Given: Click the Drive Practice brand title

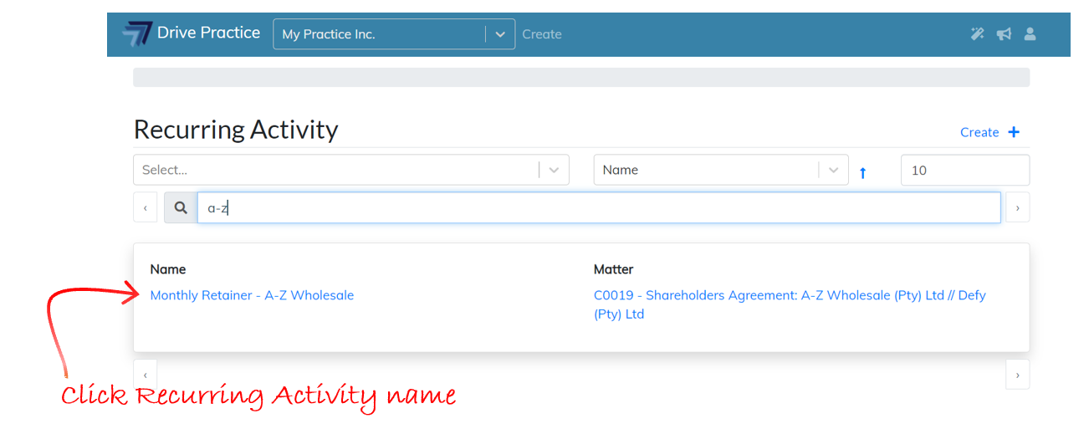Looking at the screenshot, I should (208, 33).
